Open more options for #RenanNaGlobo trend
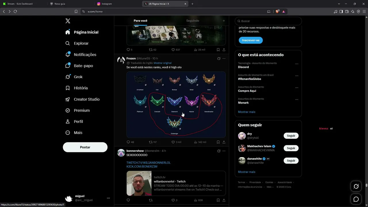 pos(297,76)
